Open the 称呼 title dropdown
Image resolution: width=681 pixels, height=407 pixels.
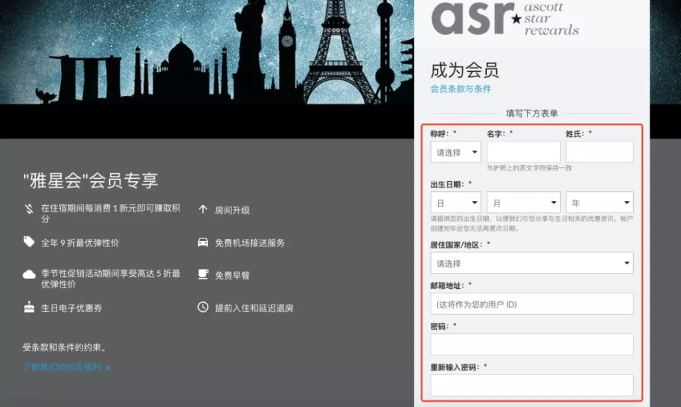tap(456, 152)
